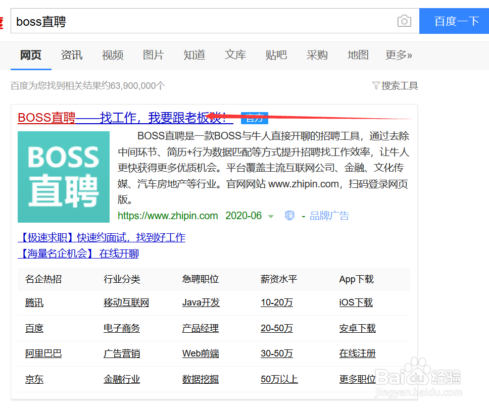Open the 产品经理 job link
489x409 pixels.
tap(201, 328)
